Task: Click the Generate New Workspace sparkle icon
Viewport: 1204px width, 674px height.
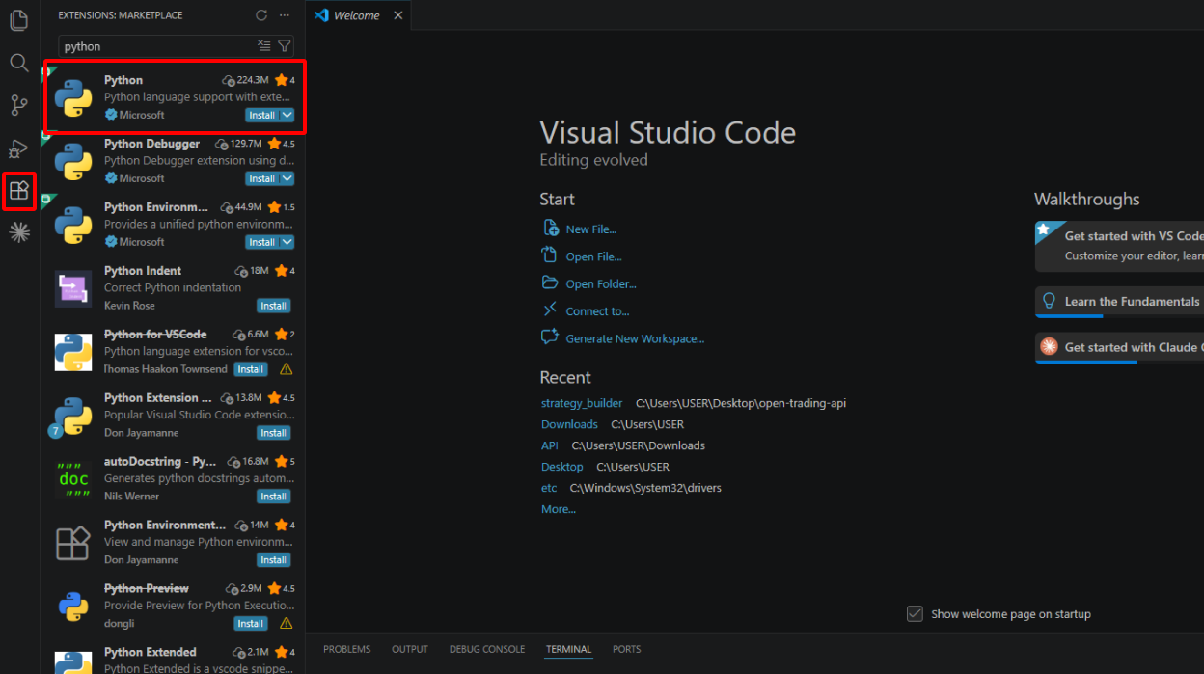Action: pyautogui.click(x=551, y=337)
